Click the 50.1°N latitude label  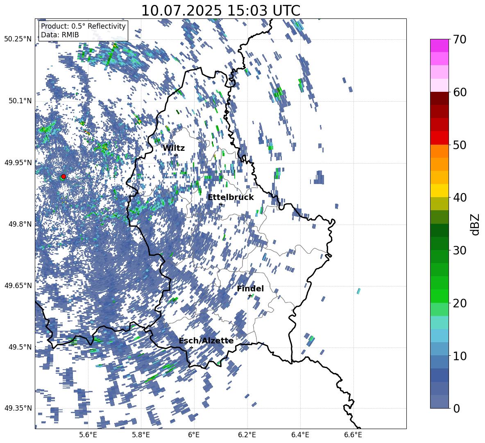(20, 101)
